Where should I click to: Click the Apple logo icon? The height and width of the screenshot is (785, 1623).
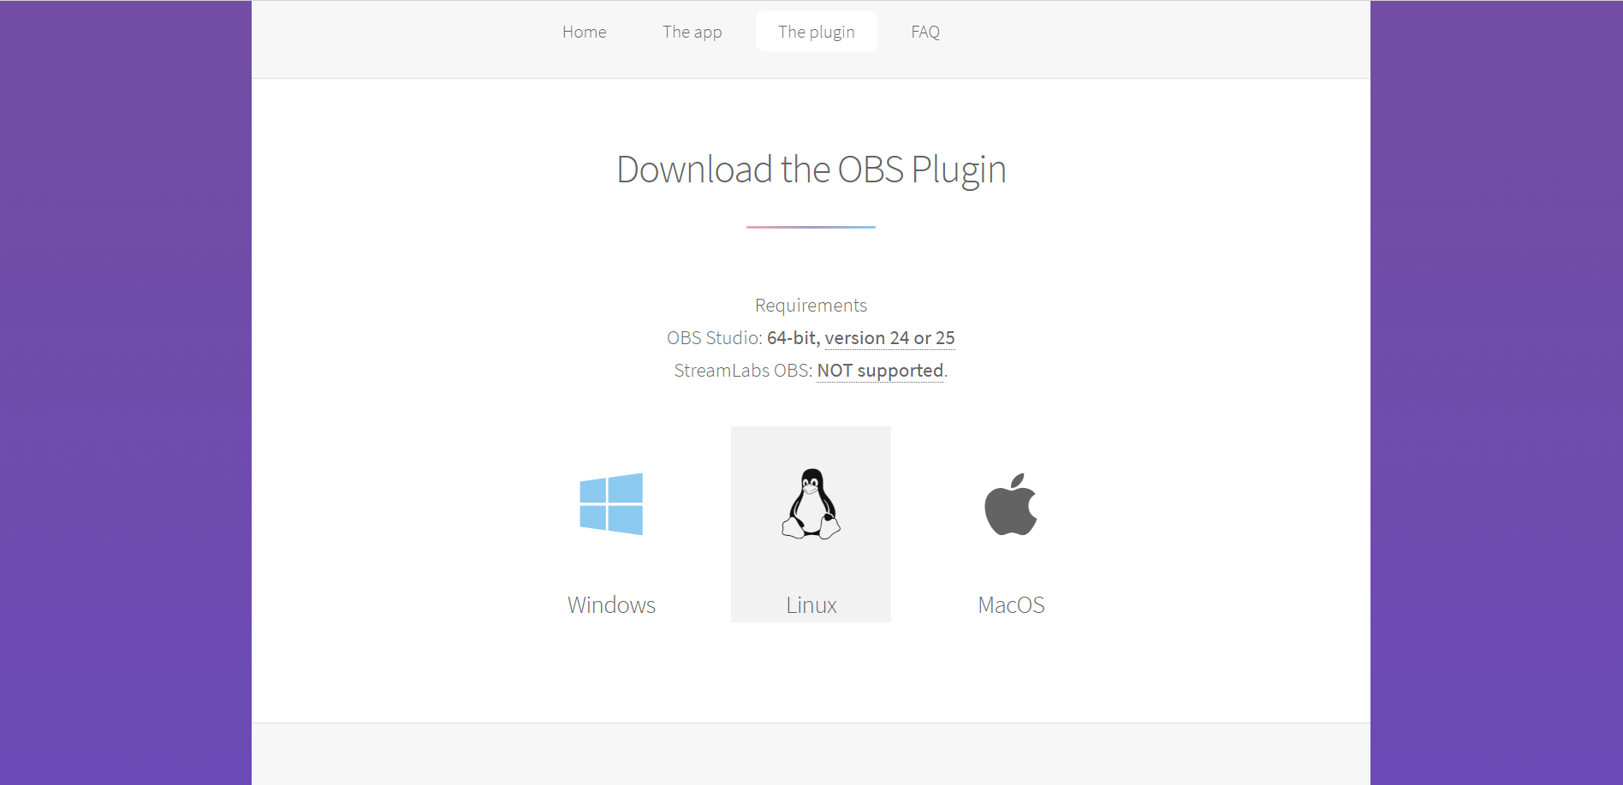point(1011,504)
